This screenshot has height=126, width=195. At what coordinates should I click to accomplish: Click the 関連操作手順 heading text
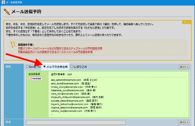coord(26,45)
